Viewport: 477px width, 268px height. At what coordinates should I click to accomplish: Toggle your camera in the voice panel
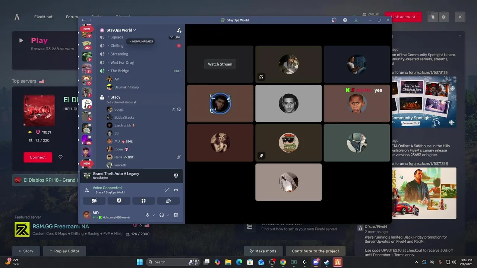pos(94,201)
